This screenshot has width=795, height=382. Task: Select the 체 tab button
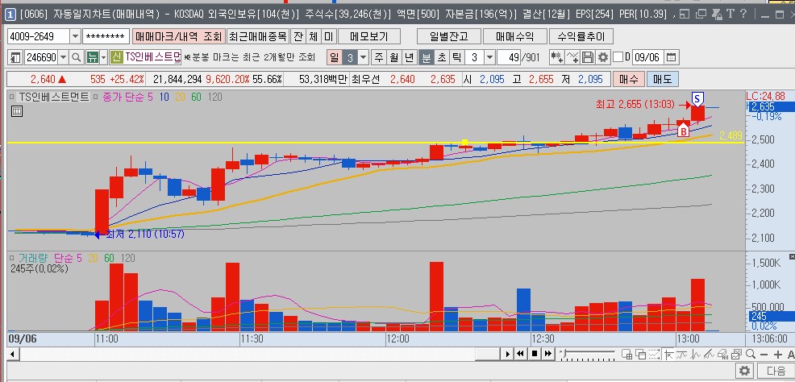pos(314,36)
